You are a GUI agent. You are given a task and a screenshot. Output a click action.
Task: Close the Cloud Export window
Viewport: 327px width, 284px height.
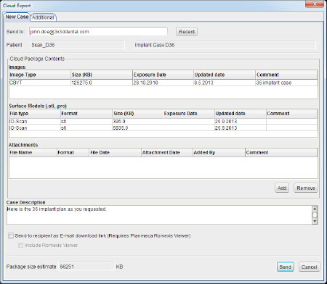(x=315, y=4)
